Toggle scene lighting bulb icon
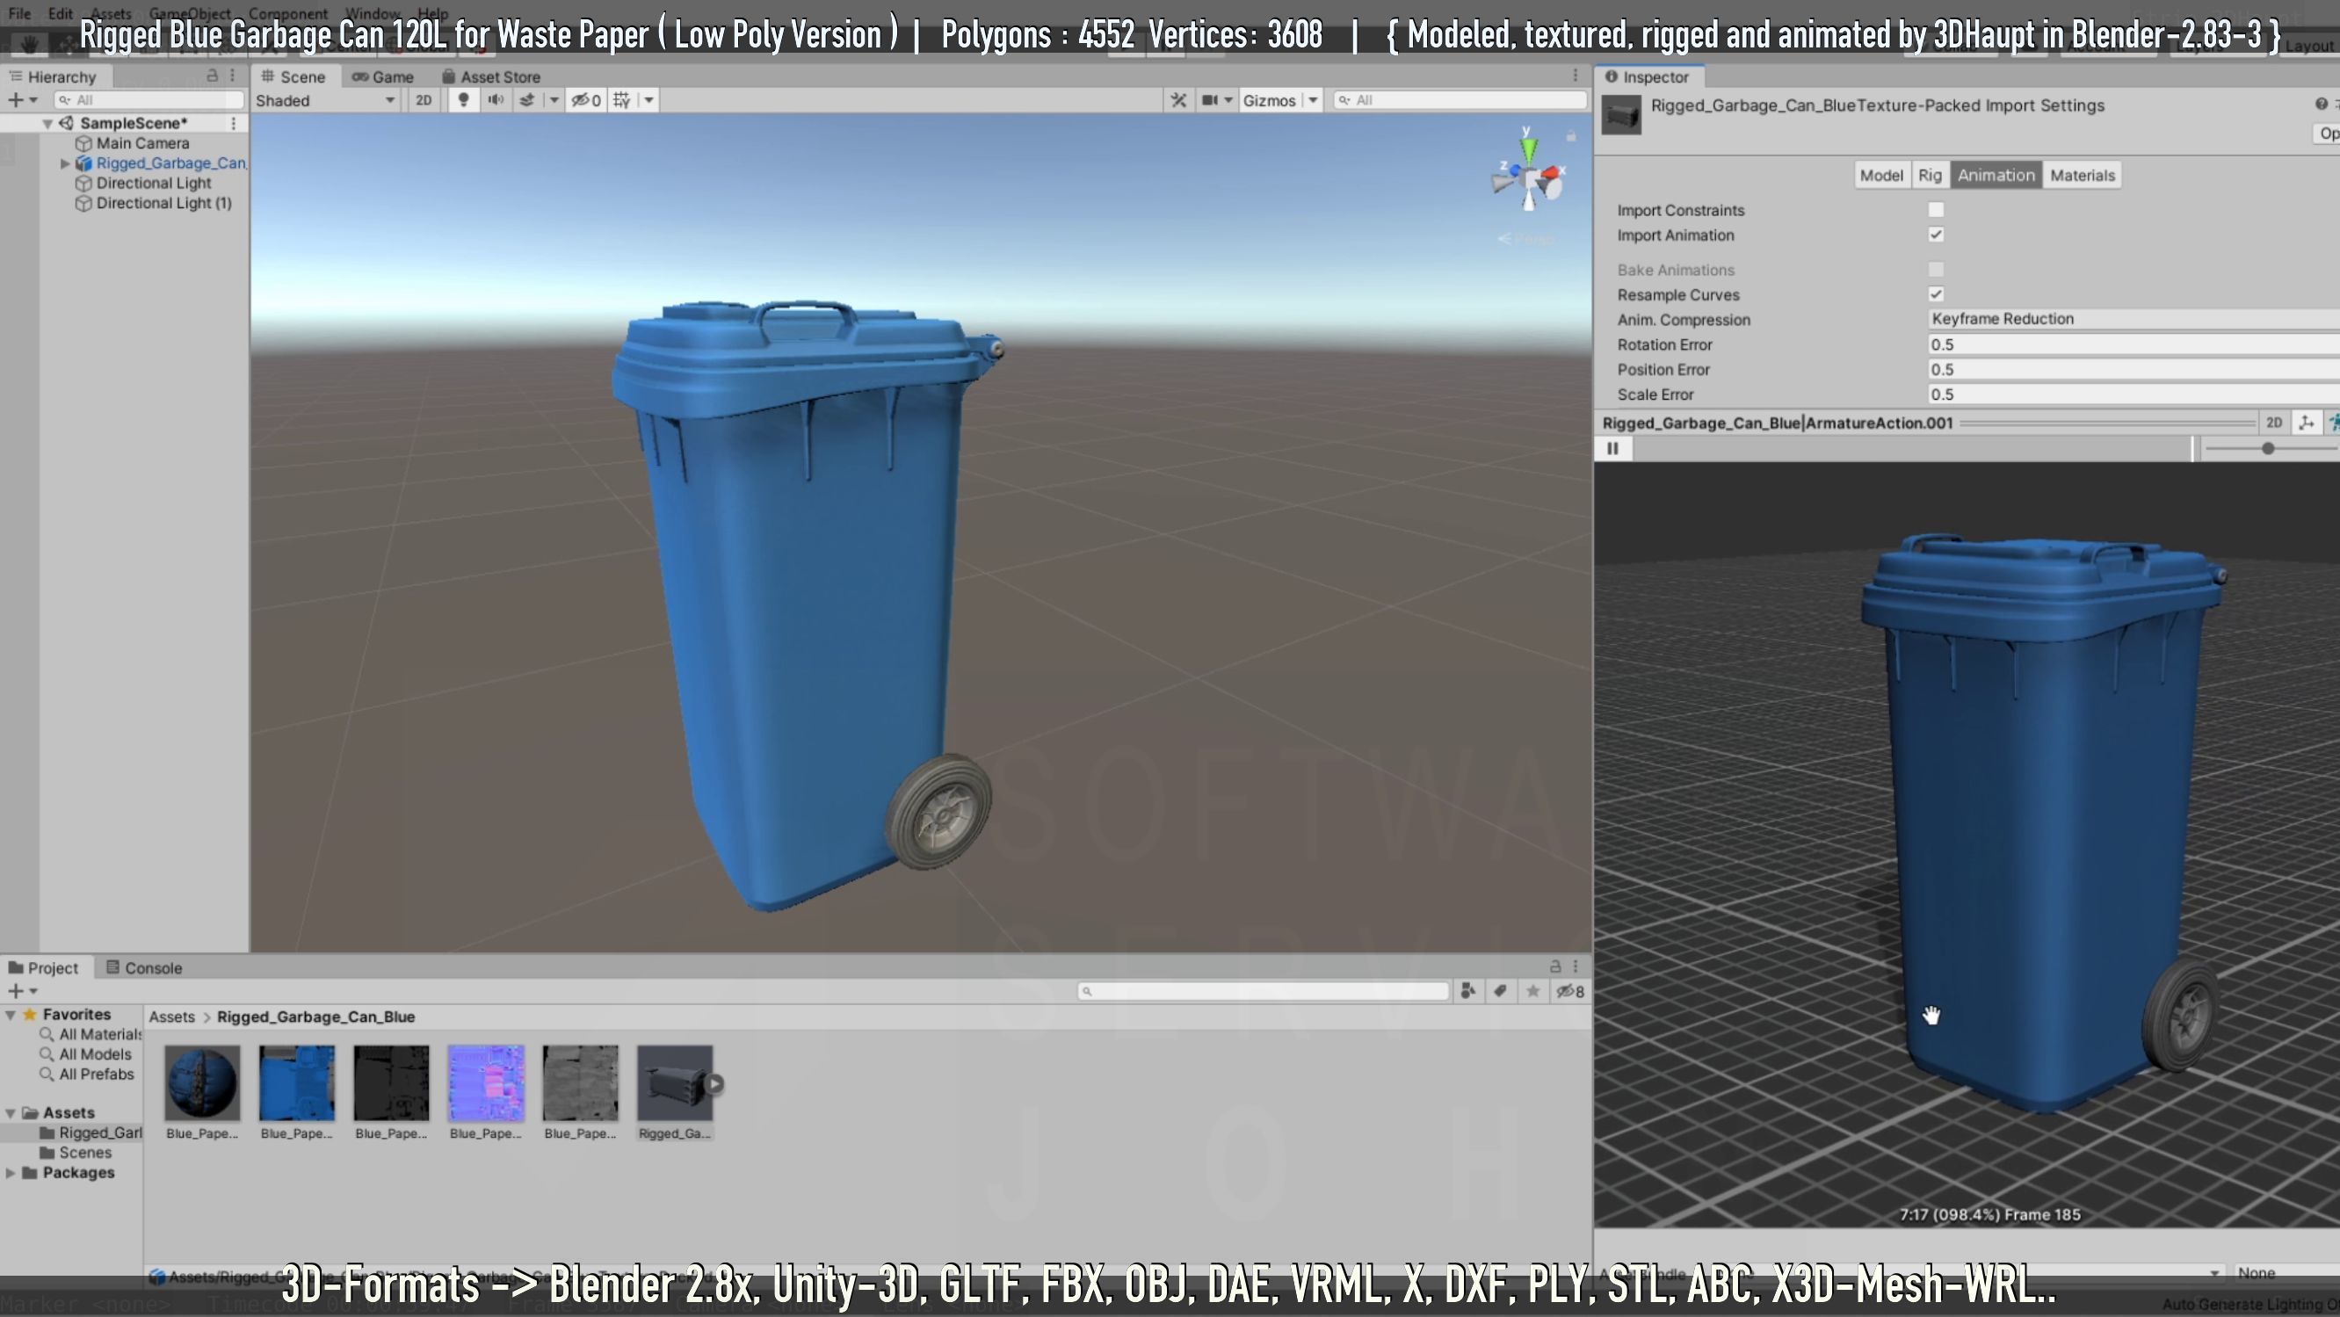Screen dimensions: 2340x1317 click(x=463, y=100)
